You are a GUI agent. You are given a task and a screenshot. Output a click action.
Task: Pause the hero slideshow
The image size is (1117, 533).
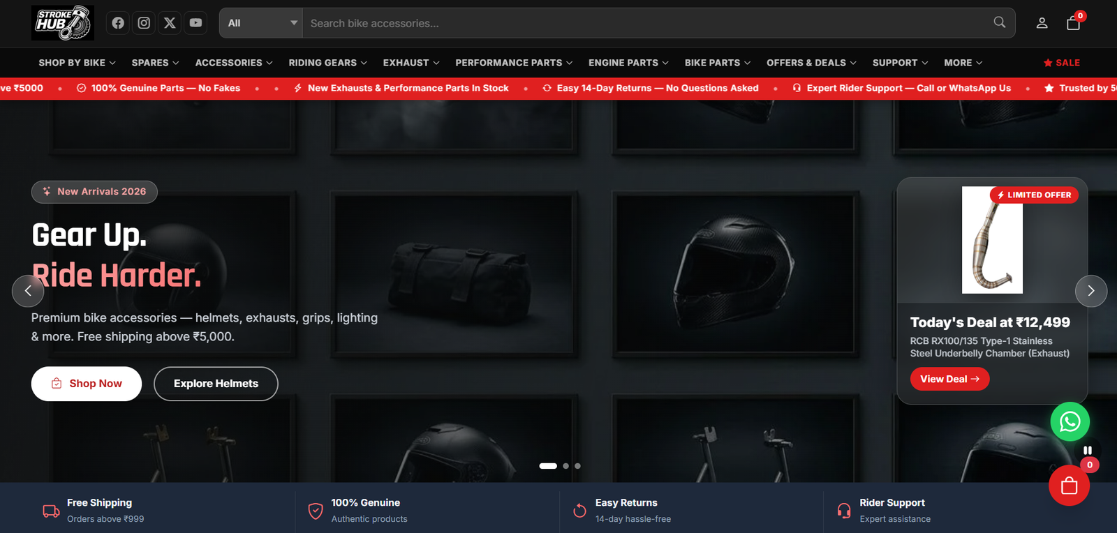pos(1087,451)
